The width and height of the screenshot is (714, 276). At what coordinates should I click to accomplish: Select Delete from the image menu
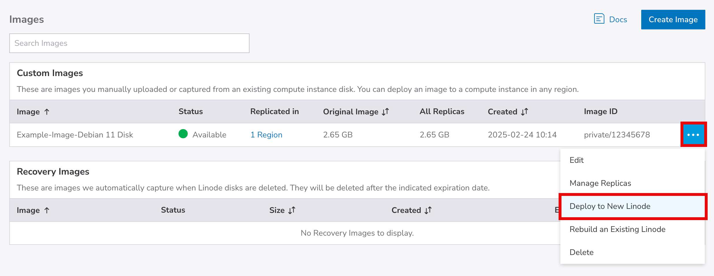click(x=581, y=252)
